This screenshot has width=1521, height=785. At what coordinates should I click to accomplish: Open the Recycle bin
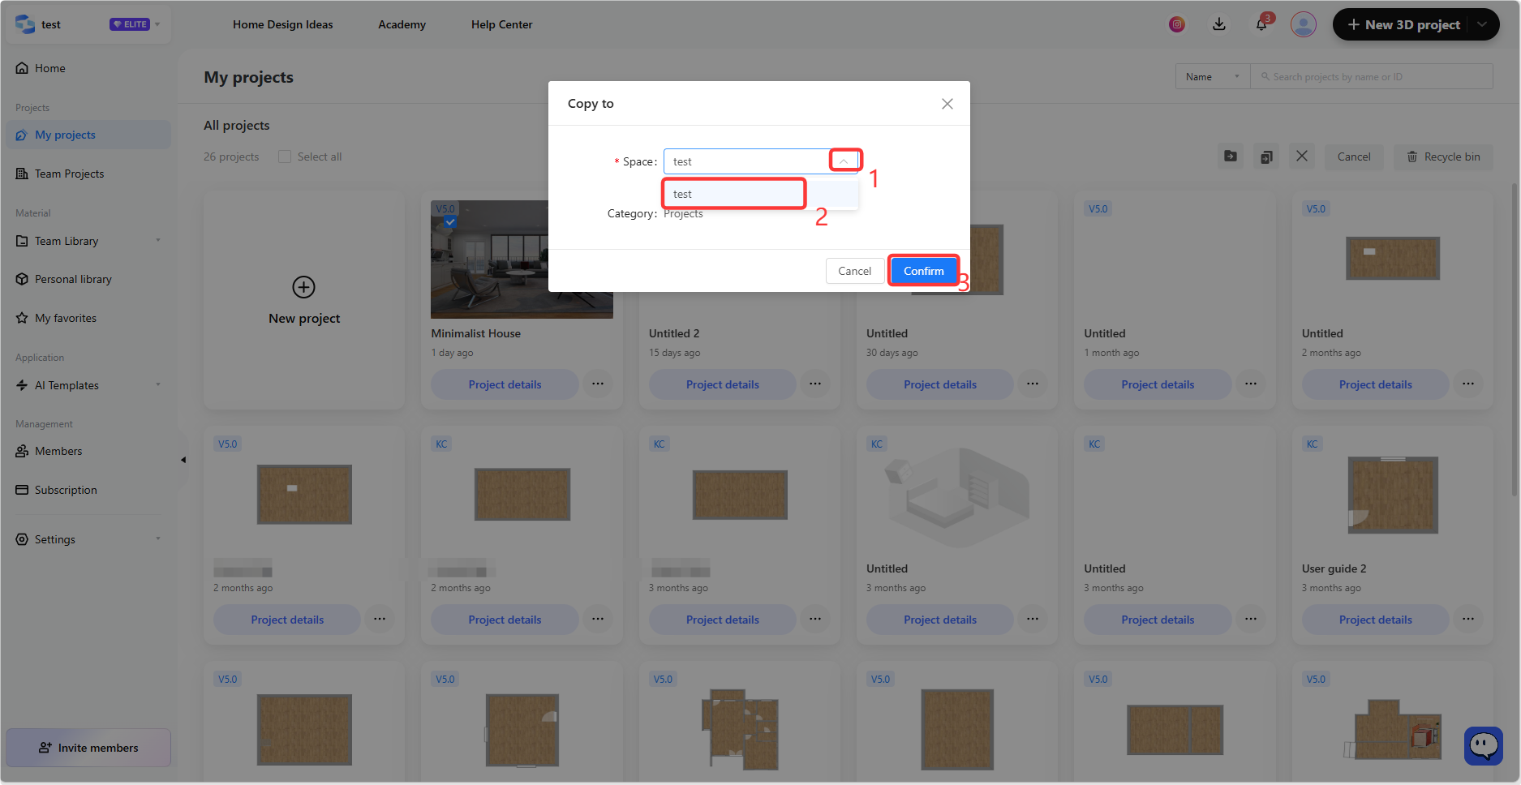1443,157
